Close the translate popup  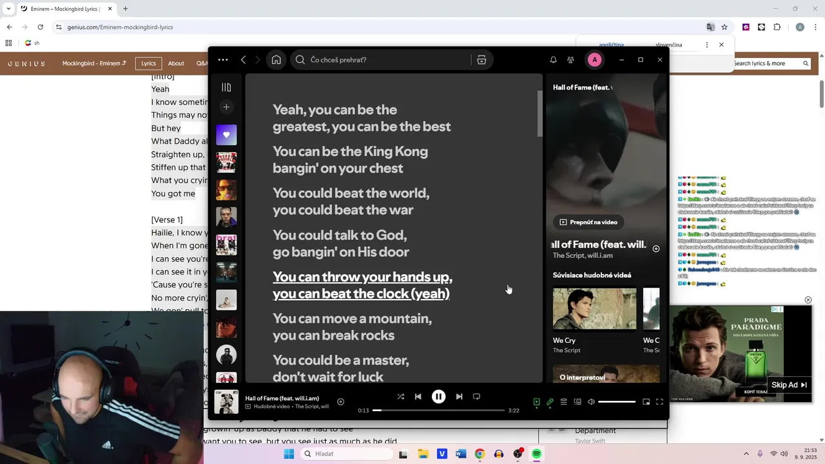(721, 44)
